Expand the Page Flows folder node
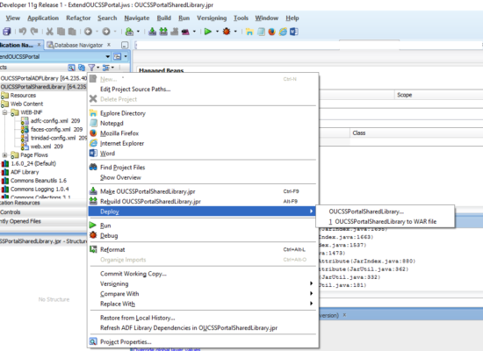Viewport: 483px width, 351px height. click(x=4, y=154)
